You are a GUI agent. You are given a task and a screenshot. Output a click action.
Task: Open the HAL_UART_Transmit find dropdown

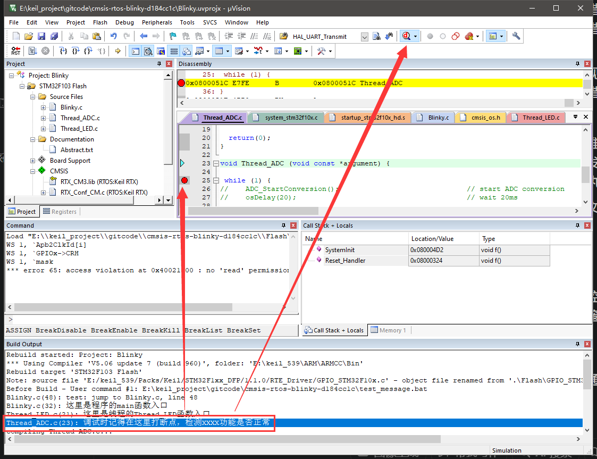tap(364, 37)
